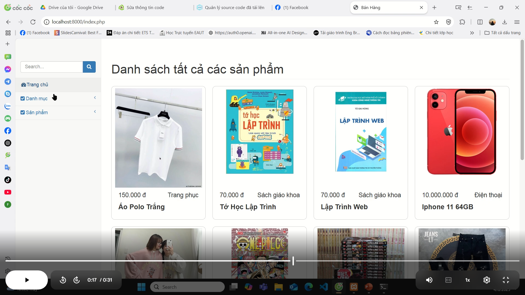Open the apps grid in bookmarks bar
This screenshot has height=295, width=525.
coord(8,33)
